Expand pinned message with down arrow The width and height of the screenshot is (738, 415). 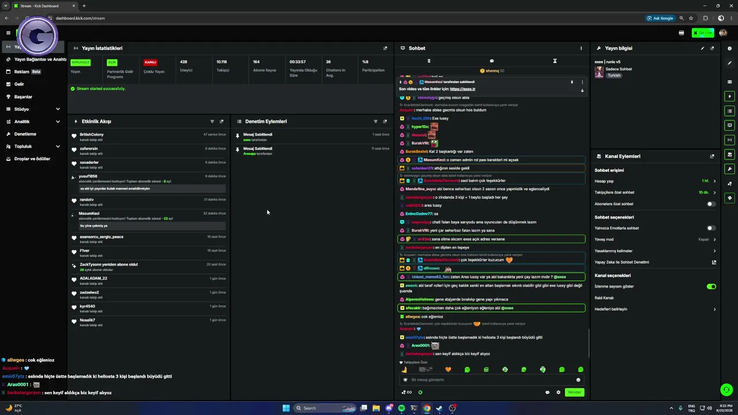click(x=582, y=90)
